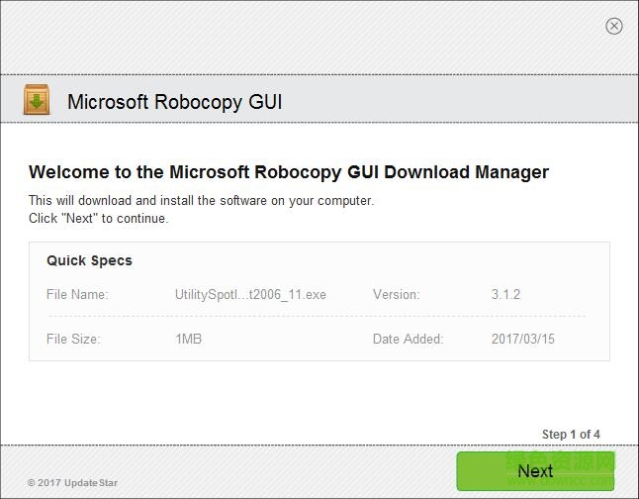Select the version number 3.1.2
Screen dimensions: 639x499
pyautogui.click(x=505, y=294)
